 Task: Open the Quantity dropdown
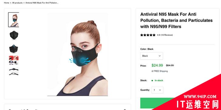pos(158,90)
